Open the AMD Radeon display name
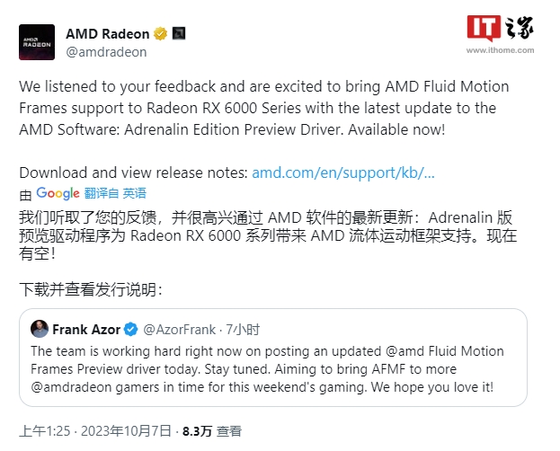The width and height of the screenshot is (560, 451). [107, 34]
